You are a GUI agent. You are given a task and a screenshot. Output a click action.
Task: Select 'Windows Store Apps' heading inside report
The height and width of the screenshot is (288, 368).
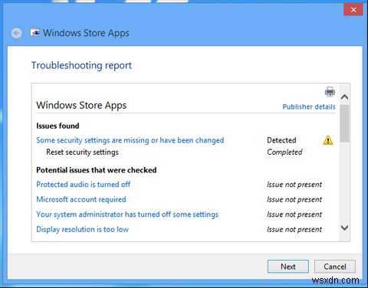(81, 106)
